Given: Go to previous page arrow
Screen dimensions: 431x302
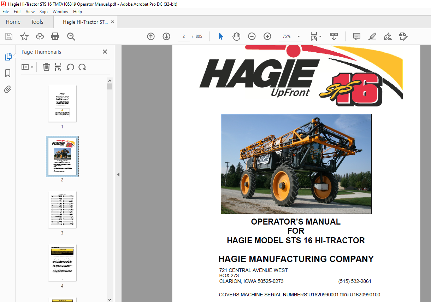Looking at the screenshot, I should point(151,36).
